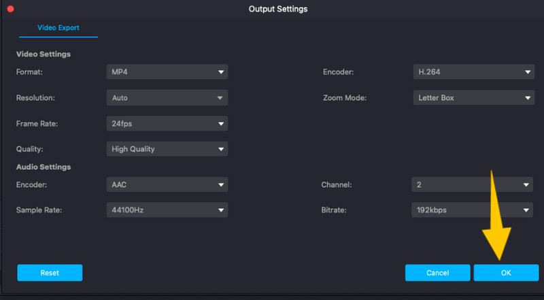Open the Sample Rate 44100Hz dropdown
The image size is (544, 300).
tap(167, 210)
